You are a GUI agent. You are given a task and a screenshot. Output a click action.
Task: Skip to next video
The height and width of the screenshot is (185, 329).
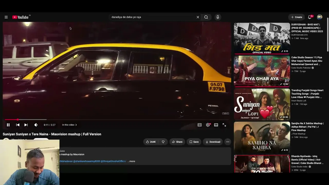point(26,125)
